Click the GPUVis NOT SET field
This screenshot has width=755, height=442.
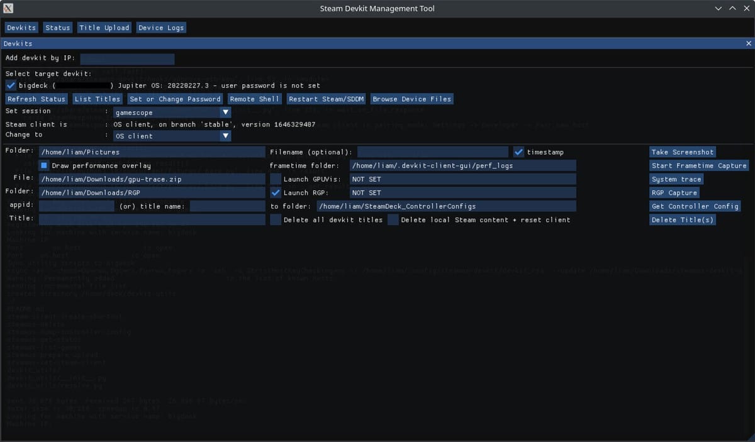coord(462,179)
